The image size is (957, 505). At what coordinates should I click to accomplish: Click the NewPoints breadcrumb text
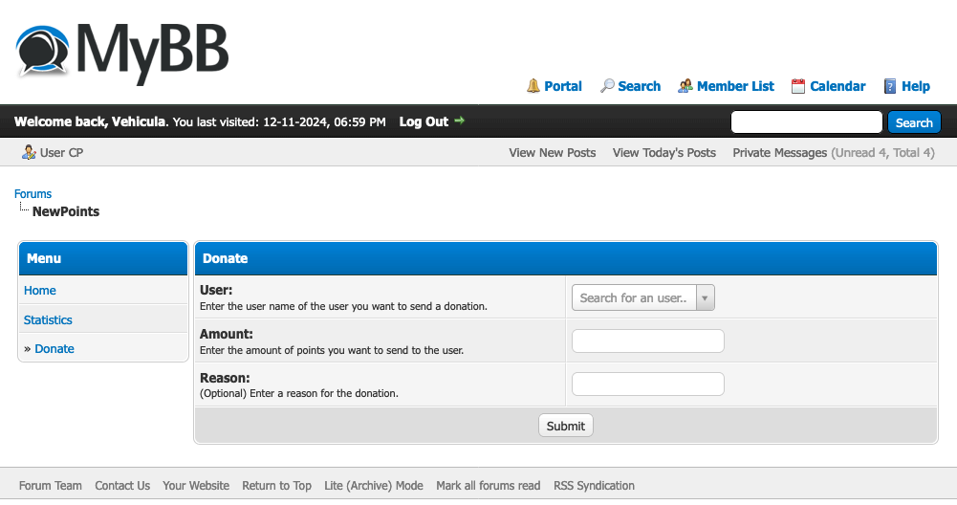point(66,211)
